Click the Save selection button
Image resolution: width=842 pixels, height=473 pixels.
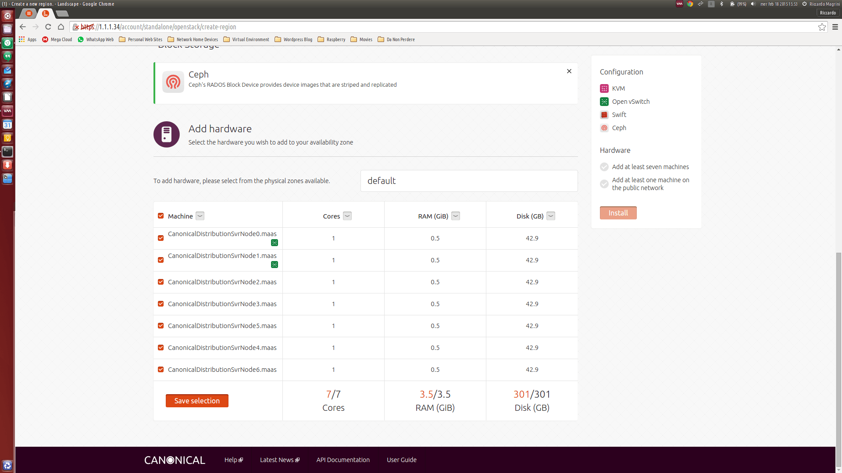(x=197, y=401)
